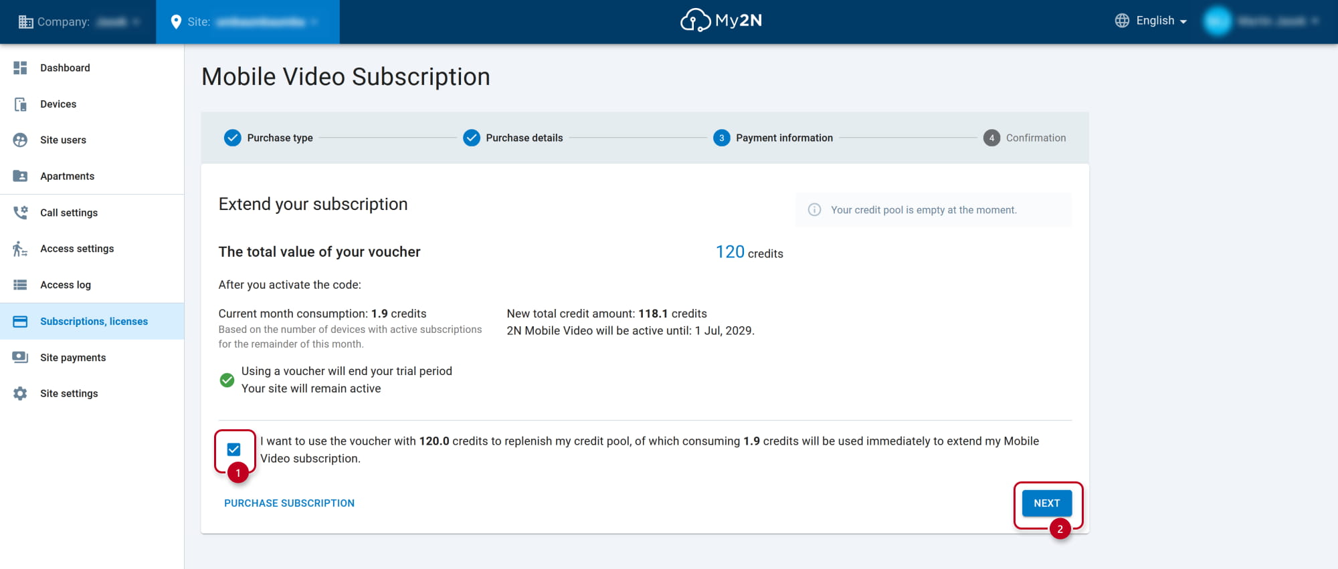Viewport: 1338px width, 569px height.
Task: Expand the user account dropdown arrow
Action: pos(1315,21)
